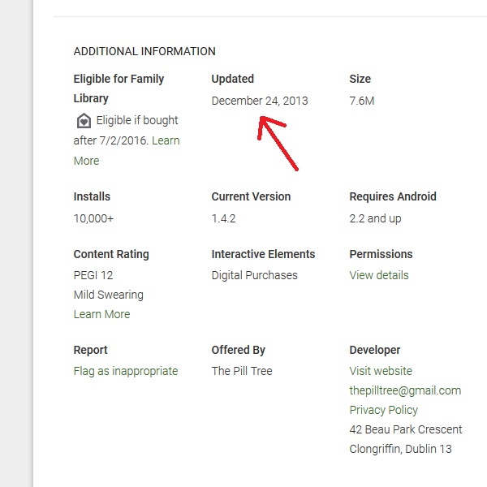Select the Mild Swearing descriptor
This screenshot has width=487, height=487.
[x=108, y=295]
